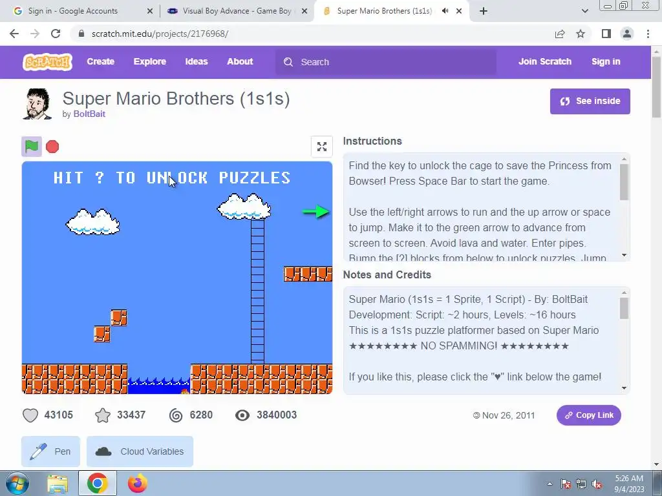Love the project with the heart icon

(30, 415)
